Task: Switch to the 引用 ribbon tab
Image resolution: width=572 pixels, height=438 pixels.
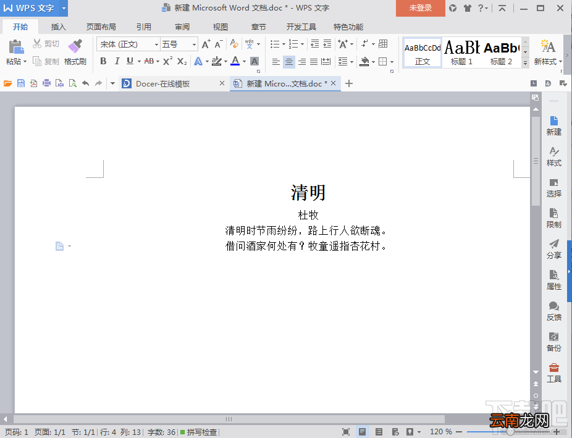Action: coord(144,27)
